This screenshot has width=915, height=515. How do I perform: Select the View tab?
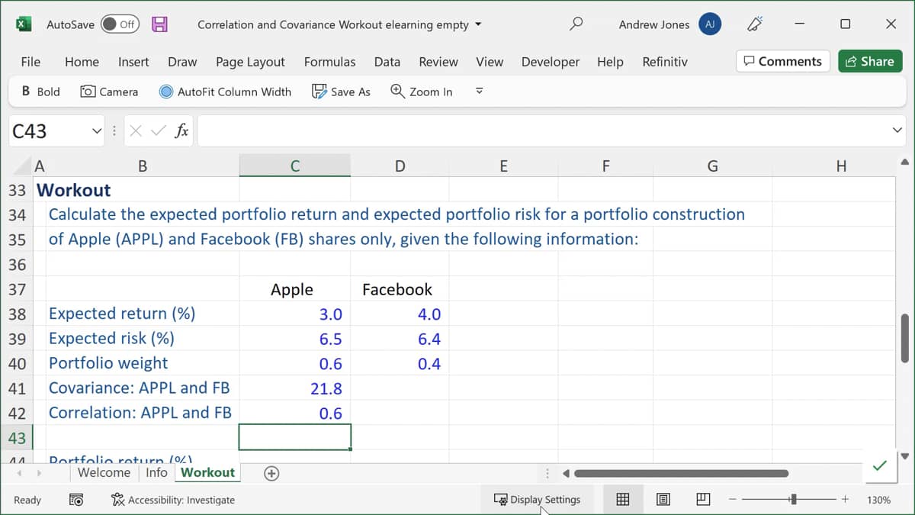pos(490,62)
